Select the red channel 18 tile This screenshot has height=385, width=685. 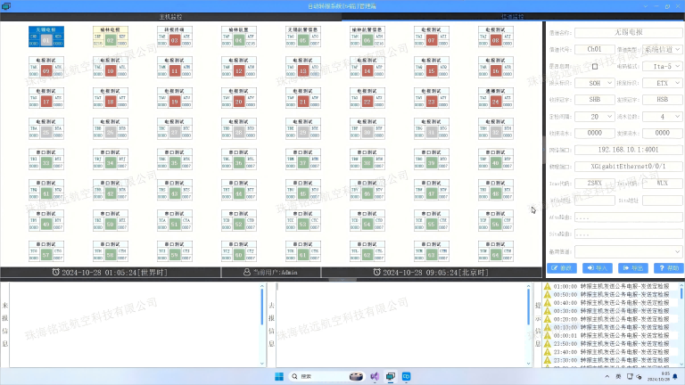click(111, 98)
